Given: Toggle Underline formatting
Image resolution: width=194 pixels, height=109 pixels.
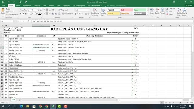Looking at the screenshot, I should coord(26,14).
